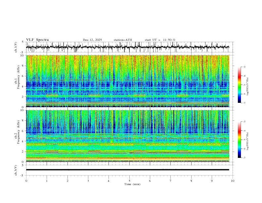The width and height of the screenshot is (262, 203).
Task: Click the '8' time axis tick label
Action: click(x=191, y=181)
